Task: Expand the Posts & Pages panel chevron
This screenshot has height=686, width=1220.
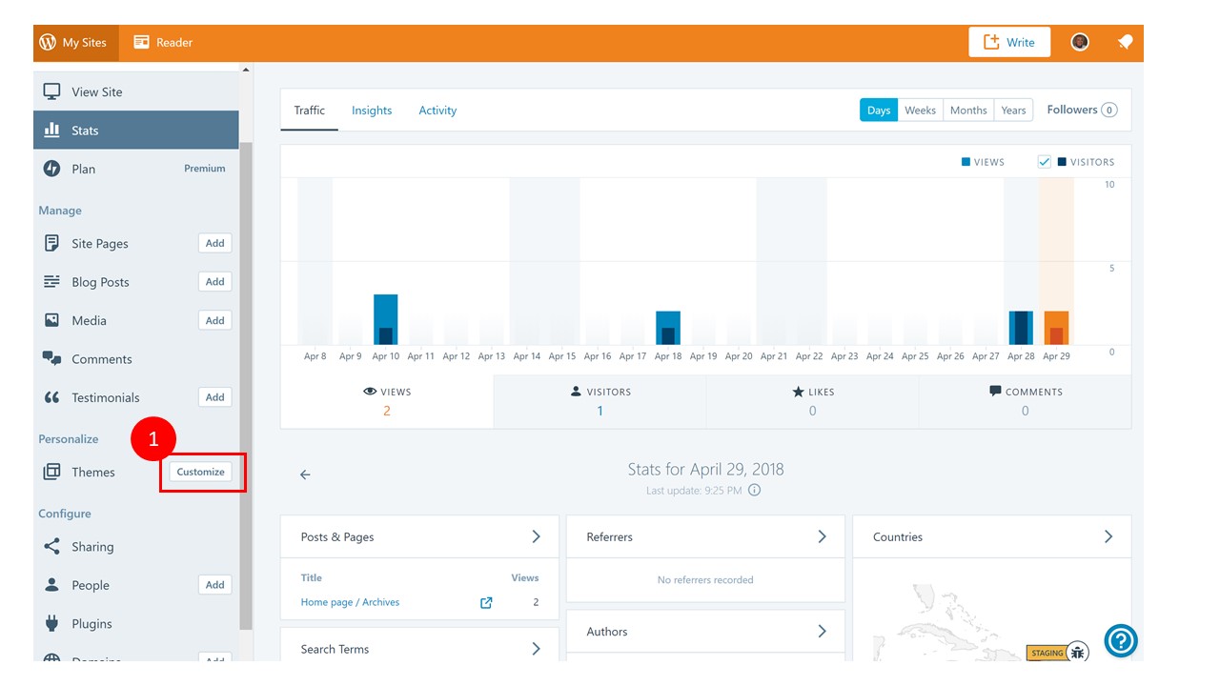Action: [536, 537]
